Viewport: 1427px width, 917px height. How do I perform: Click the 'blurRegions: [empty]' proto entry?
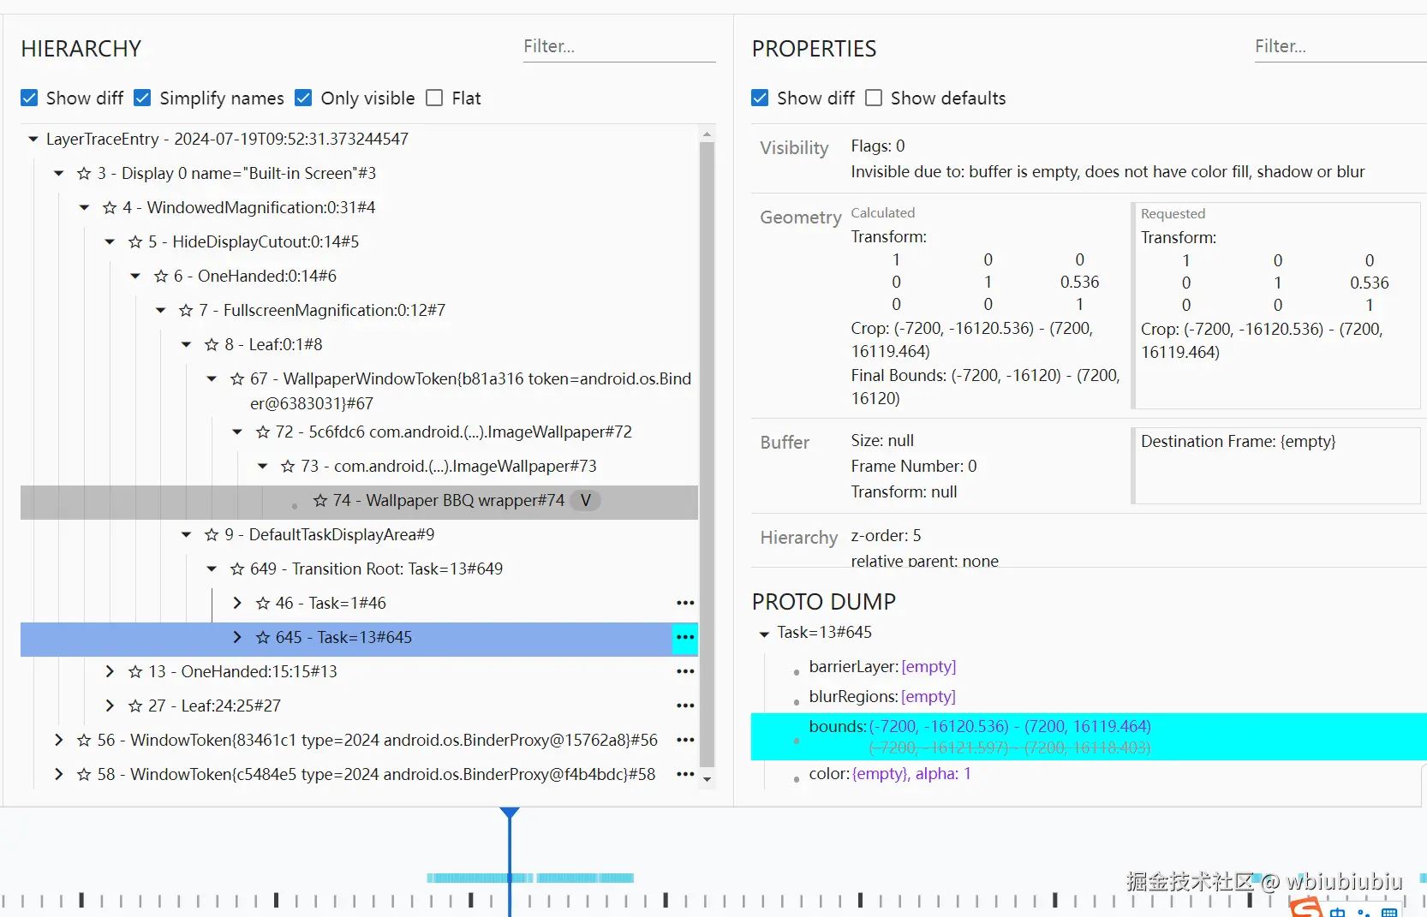pyautogui.click(x=882, y=696)
